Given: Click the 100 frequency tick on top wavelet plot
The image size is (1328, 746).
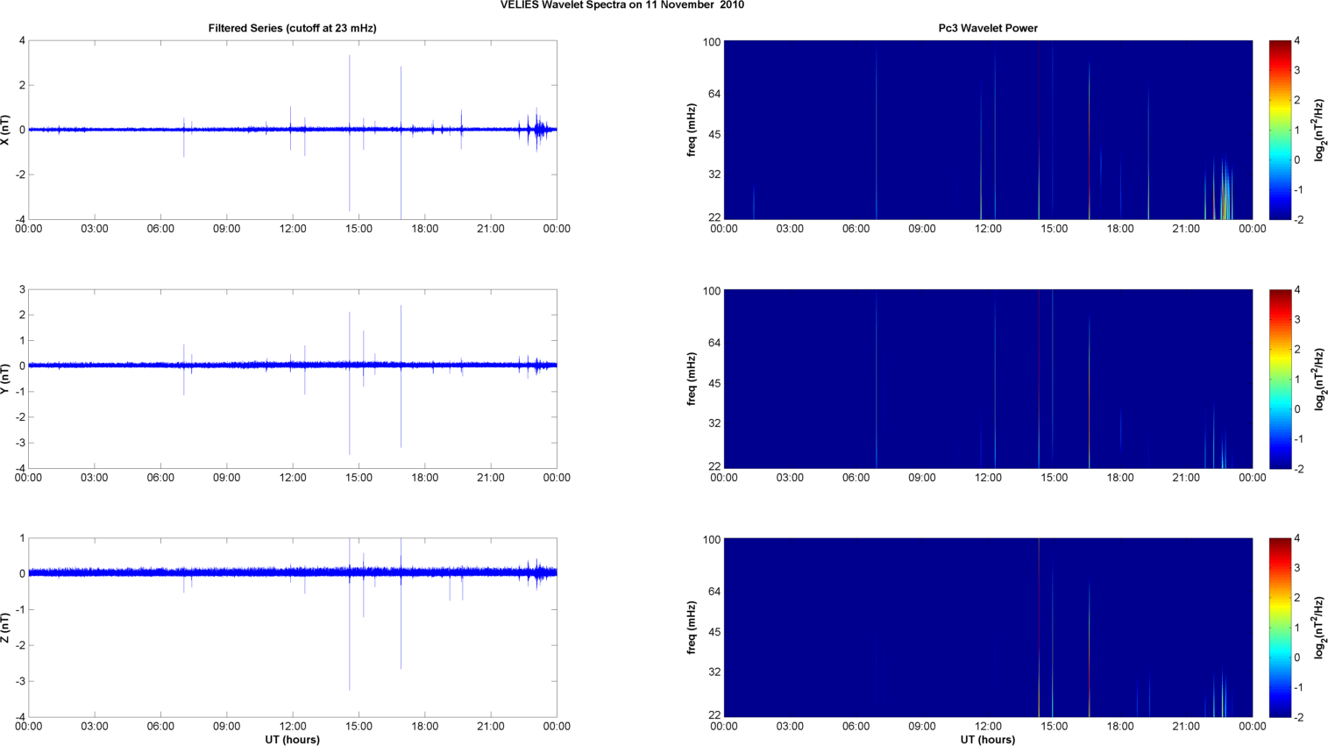Looking at the screenshot, I should 712,42.
